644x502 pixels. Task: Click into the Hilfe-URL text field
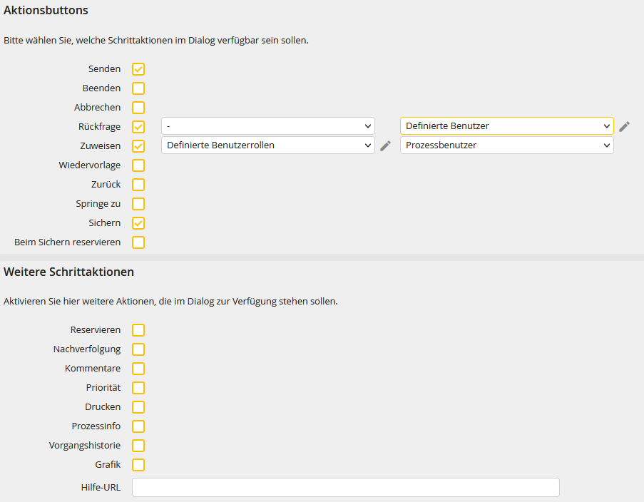[345, 488]
